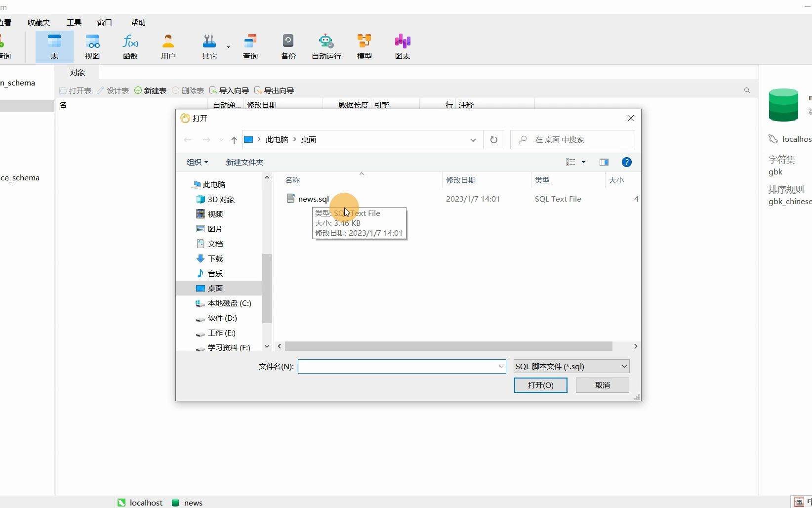Expand the address bar path history dropdown
812x508 pixels.
pos(473,140)
